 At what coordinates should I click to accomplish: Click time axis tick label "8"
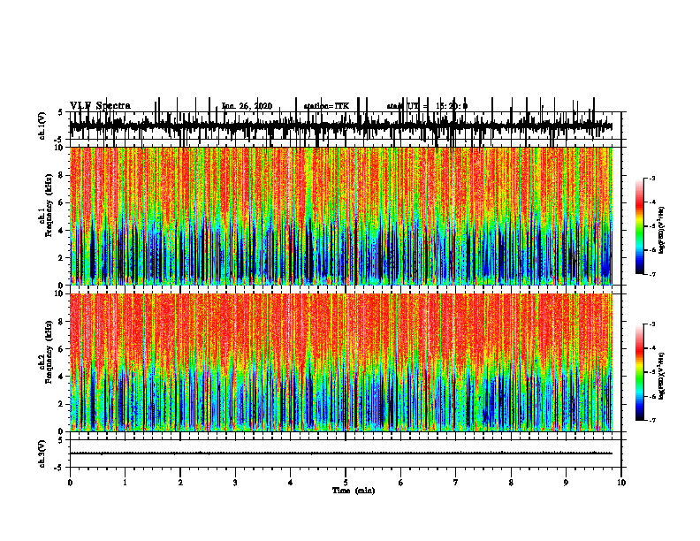[x=511, y=483]
